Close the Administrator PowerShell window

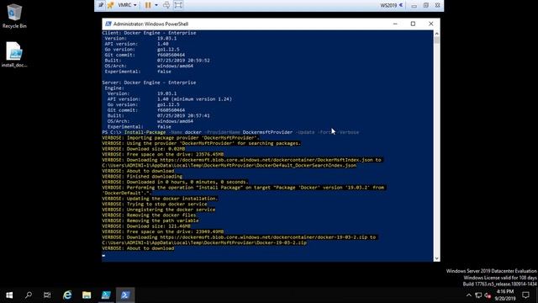(x=431, y=24)
